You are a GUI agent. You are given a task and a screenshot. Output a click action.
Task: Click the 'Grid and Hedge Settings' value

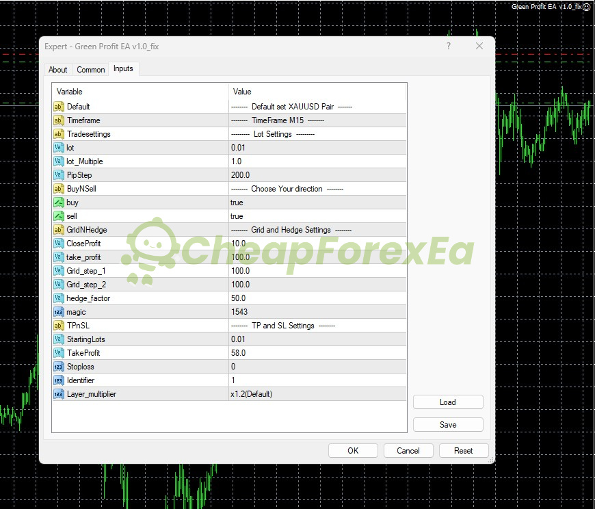[291, 230]
